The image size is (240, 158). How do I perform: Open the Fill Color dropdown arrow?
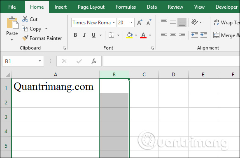(136, 35)
